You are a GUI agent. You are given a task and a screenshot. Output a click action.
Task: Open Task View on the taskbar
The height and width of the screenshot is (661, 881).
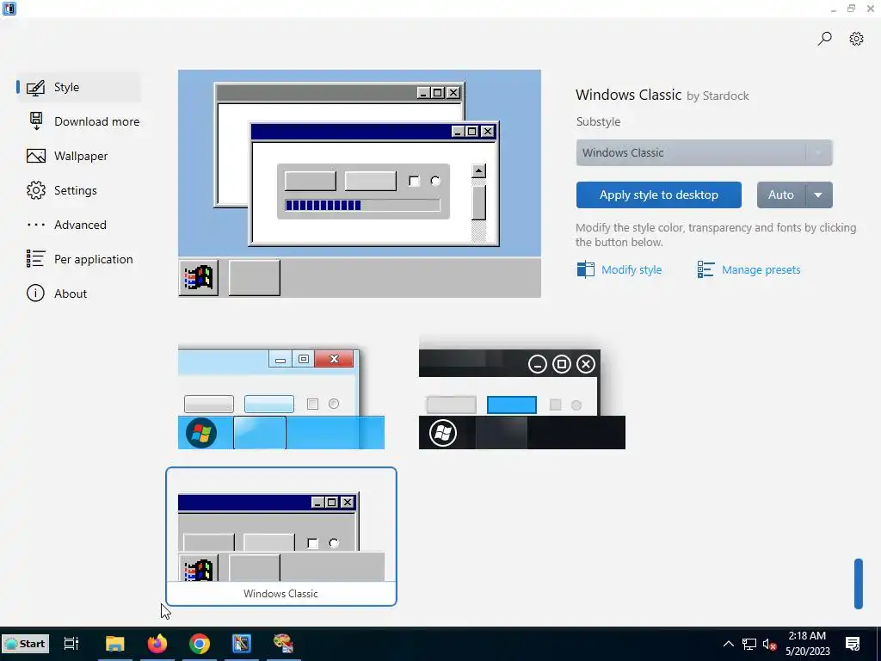(71, 644)
